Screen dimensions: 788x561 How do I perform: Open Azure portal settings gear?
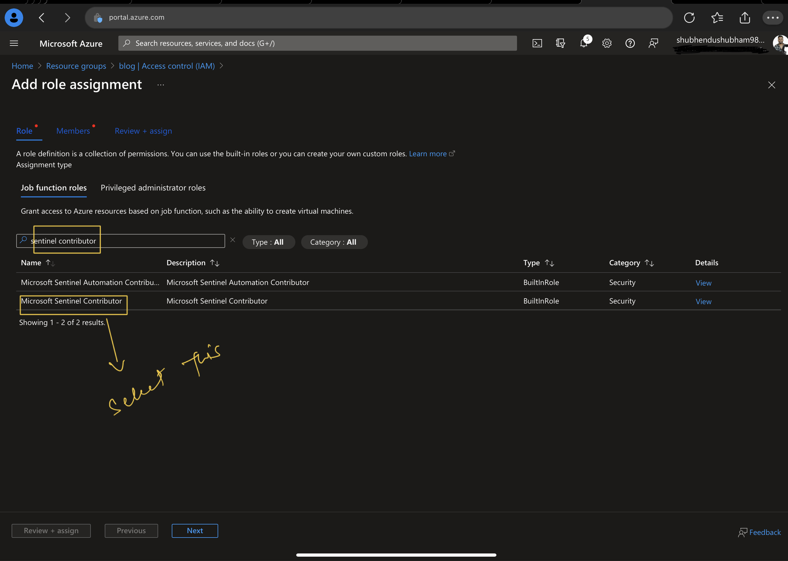[x=607, y=43]
